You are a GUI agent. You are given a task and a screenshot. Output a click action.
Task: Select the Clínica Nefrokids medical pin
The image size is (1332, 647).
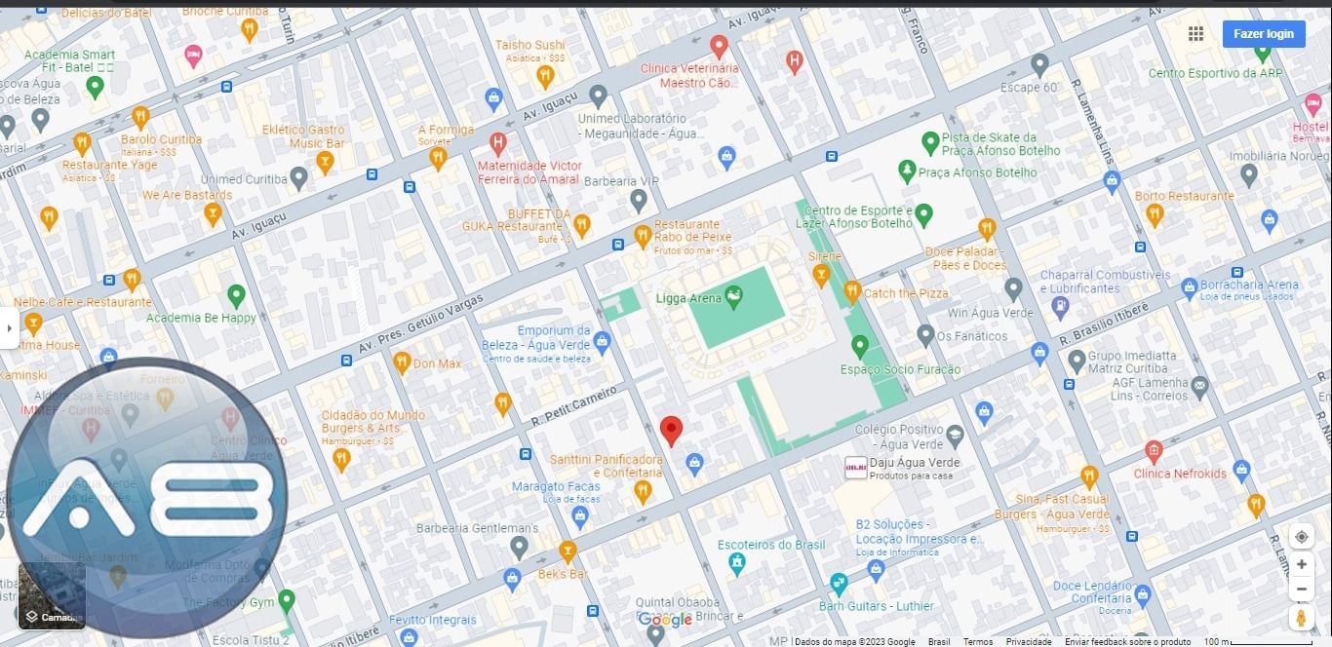coord(1154,451)
